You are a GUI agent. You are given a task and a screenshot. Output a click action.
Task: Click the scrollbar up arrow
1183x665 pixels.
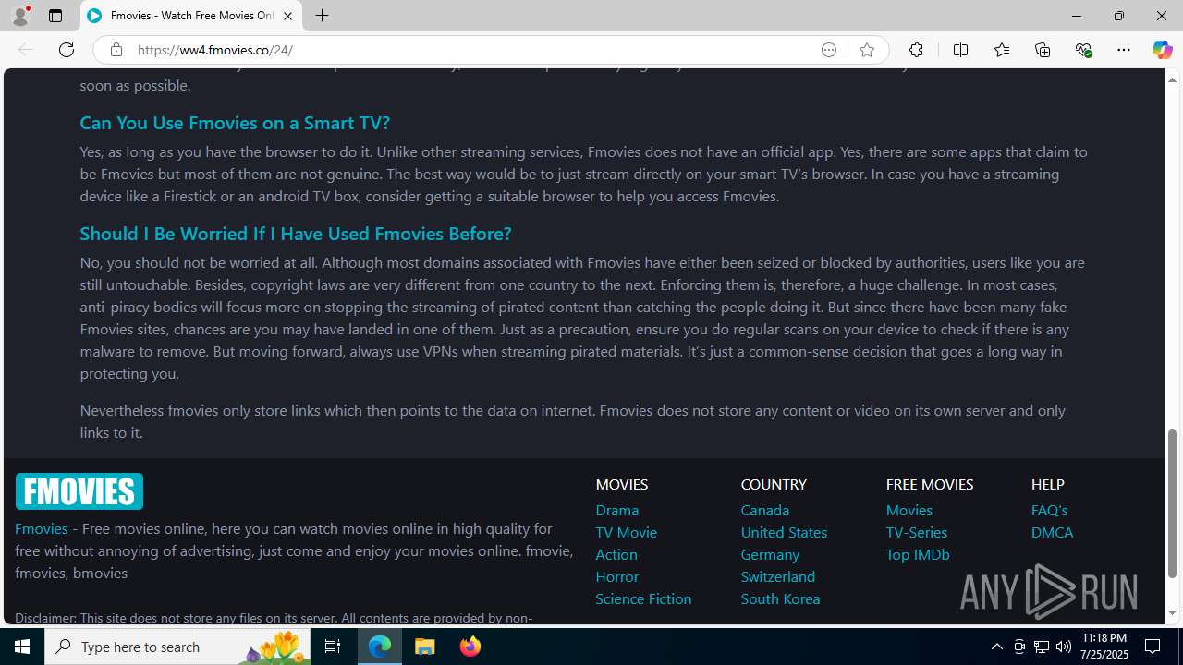(1173, 79)
